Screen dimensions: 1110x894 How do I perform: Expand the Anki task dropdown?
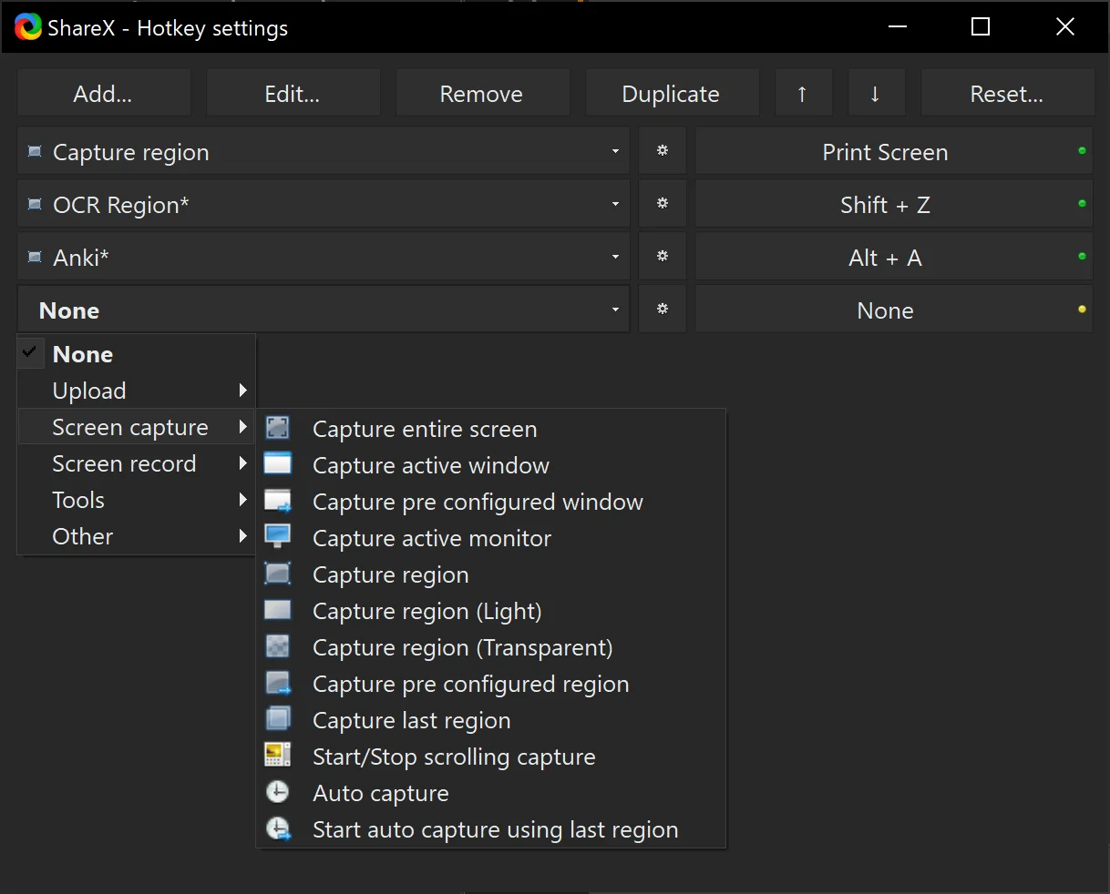pyautogui.click(x=614, y=256)
